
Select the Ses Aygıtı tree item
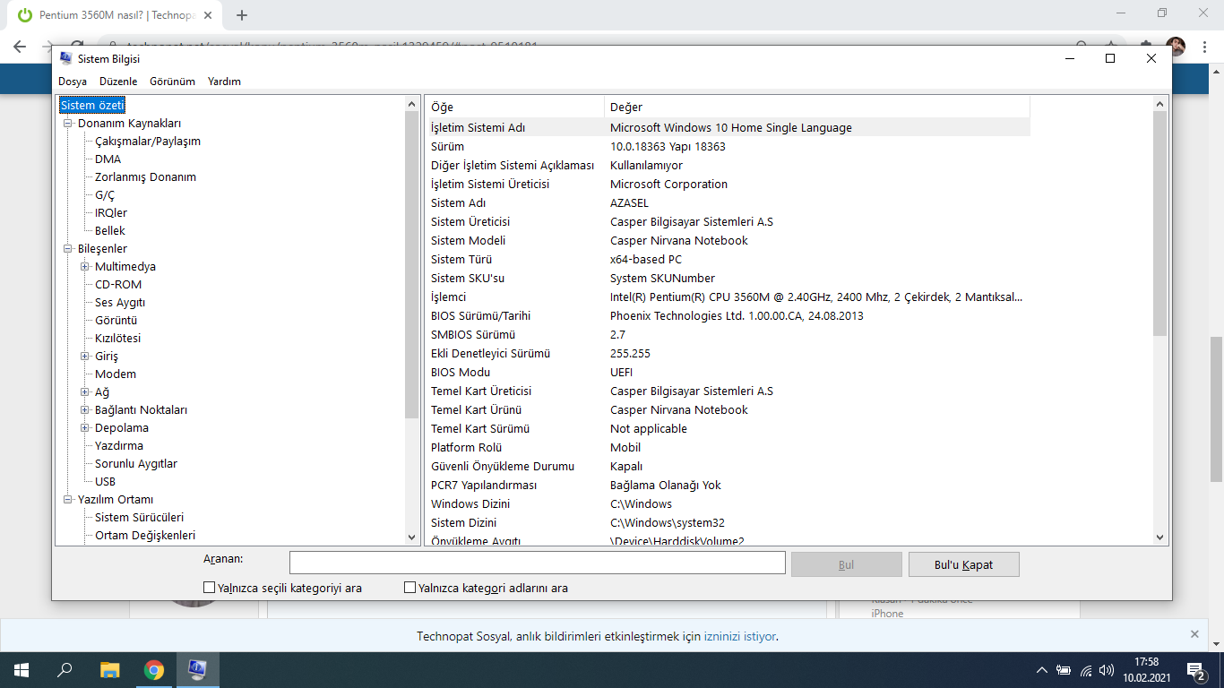tap(120, 302)
